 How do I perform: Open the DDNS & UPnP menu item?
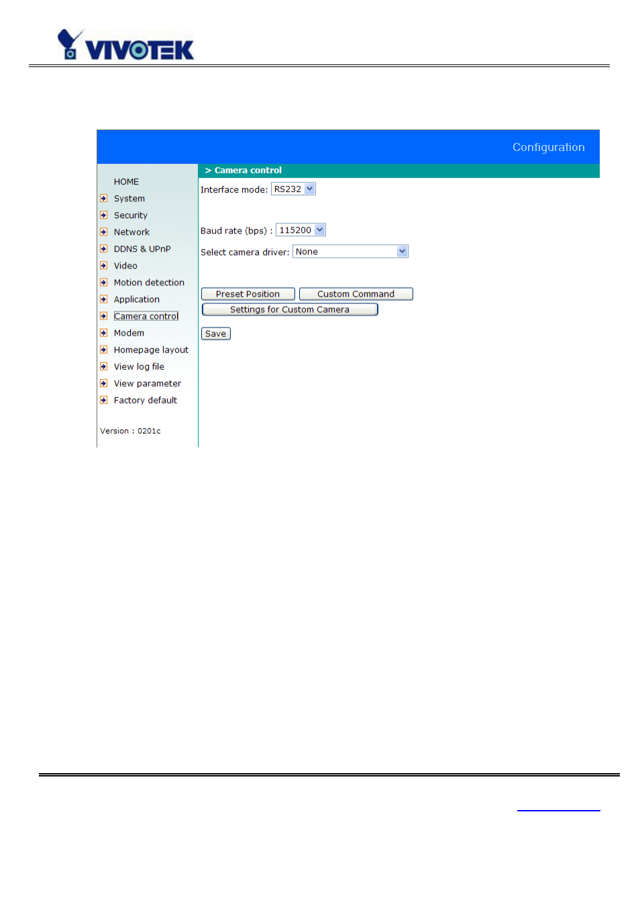tap(142, 249)
